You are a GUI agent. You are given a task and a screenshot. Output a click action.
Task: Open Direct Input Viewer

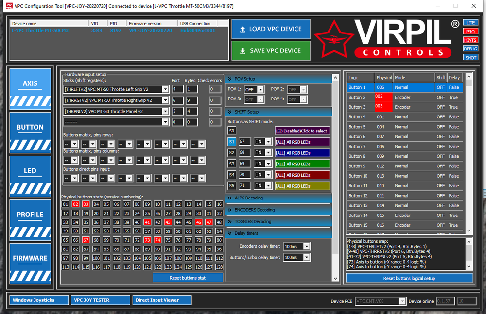coord(162,300)
